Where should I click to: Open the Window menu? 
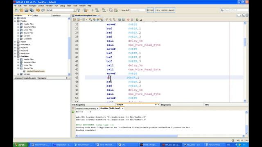pos(82,6)
